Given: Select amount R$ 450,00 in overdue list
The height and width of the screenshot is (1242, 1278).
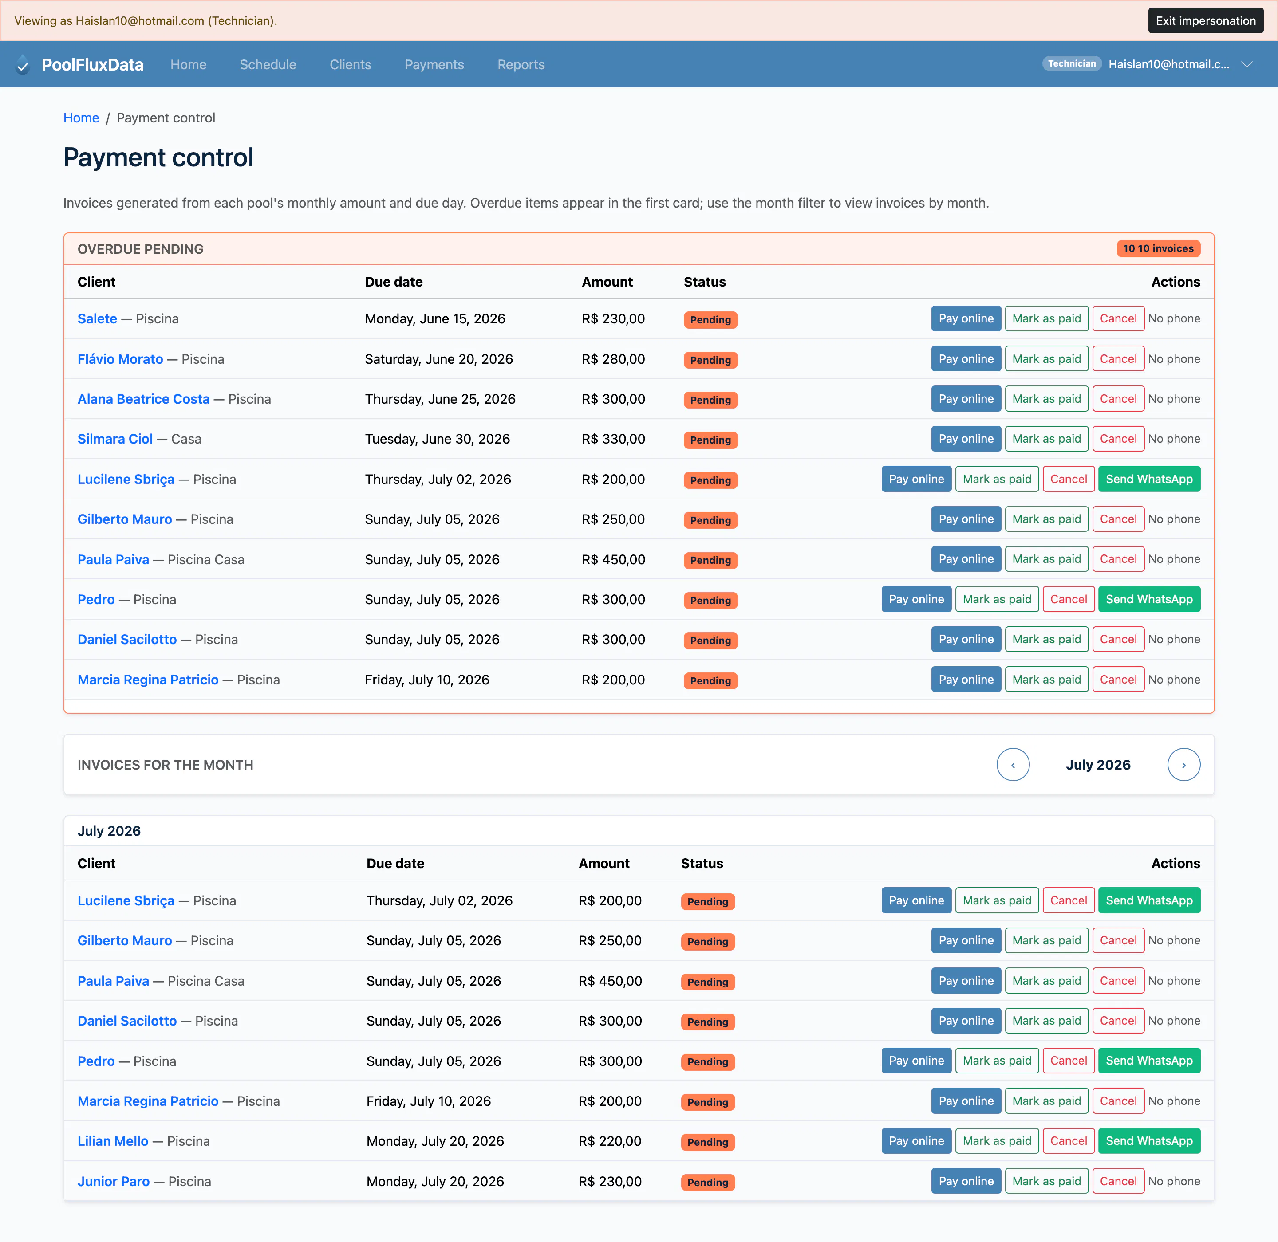Looking at the screenshot, I should pyautogui.click(x=613, y=560).
